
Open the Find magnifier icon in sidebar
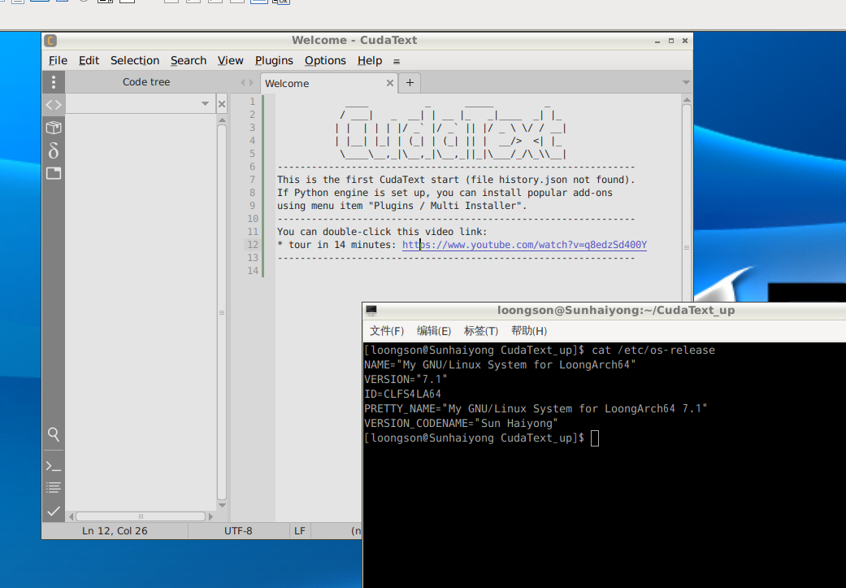pos(54,434)
